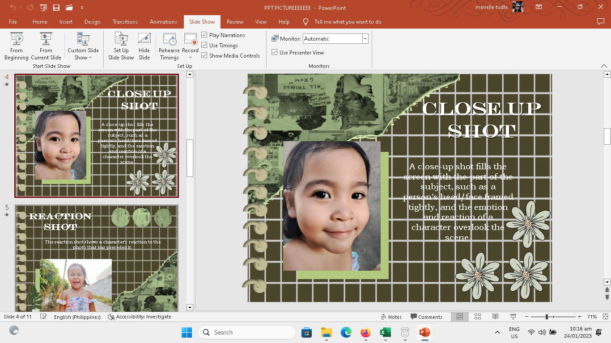Image resolution: width=611 pixels, height=343 pixels.
Task: Uncheck the Use Timings checkbox
Action: pos(204,45)
